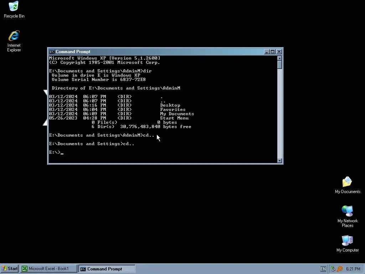365x274 pixels.
Task: Open the EN language indicator
Action: click(x=323, y=269)
